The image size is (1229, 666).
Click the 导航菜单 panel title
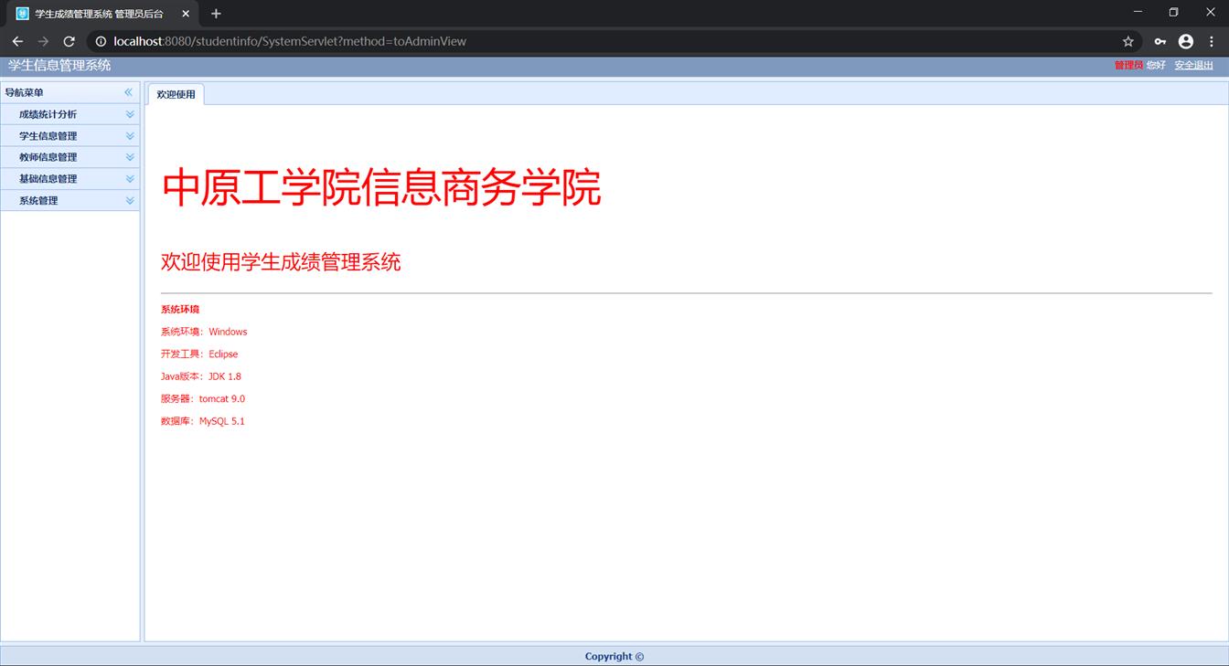coord(24,92)
